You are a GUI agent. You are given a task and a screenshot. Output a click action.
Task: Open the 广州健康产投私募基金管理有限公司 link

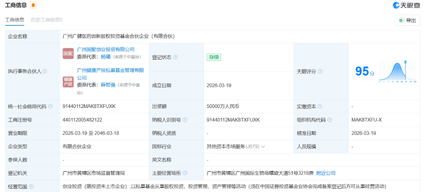(110, 74)
